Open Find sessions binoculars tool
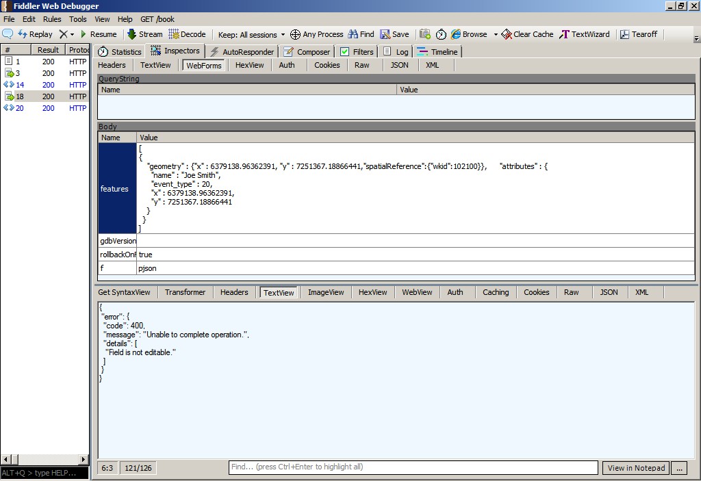The image size is (701, 481). [361, 34]
